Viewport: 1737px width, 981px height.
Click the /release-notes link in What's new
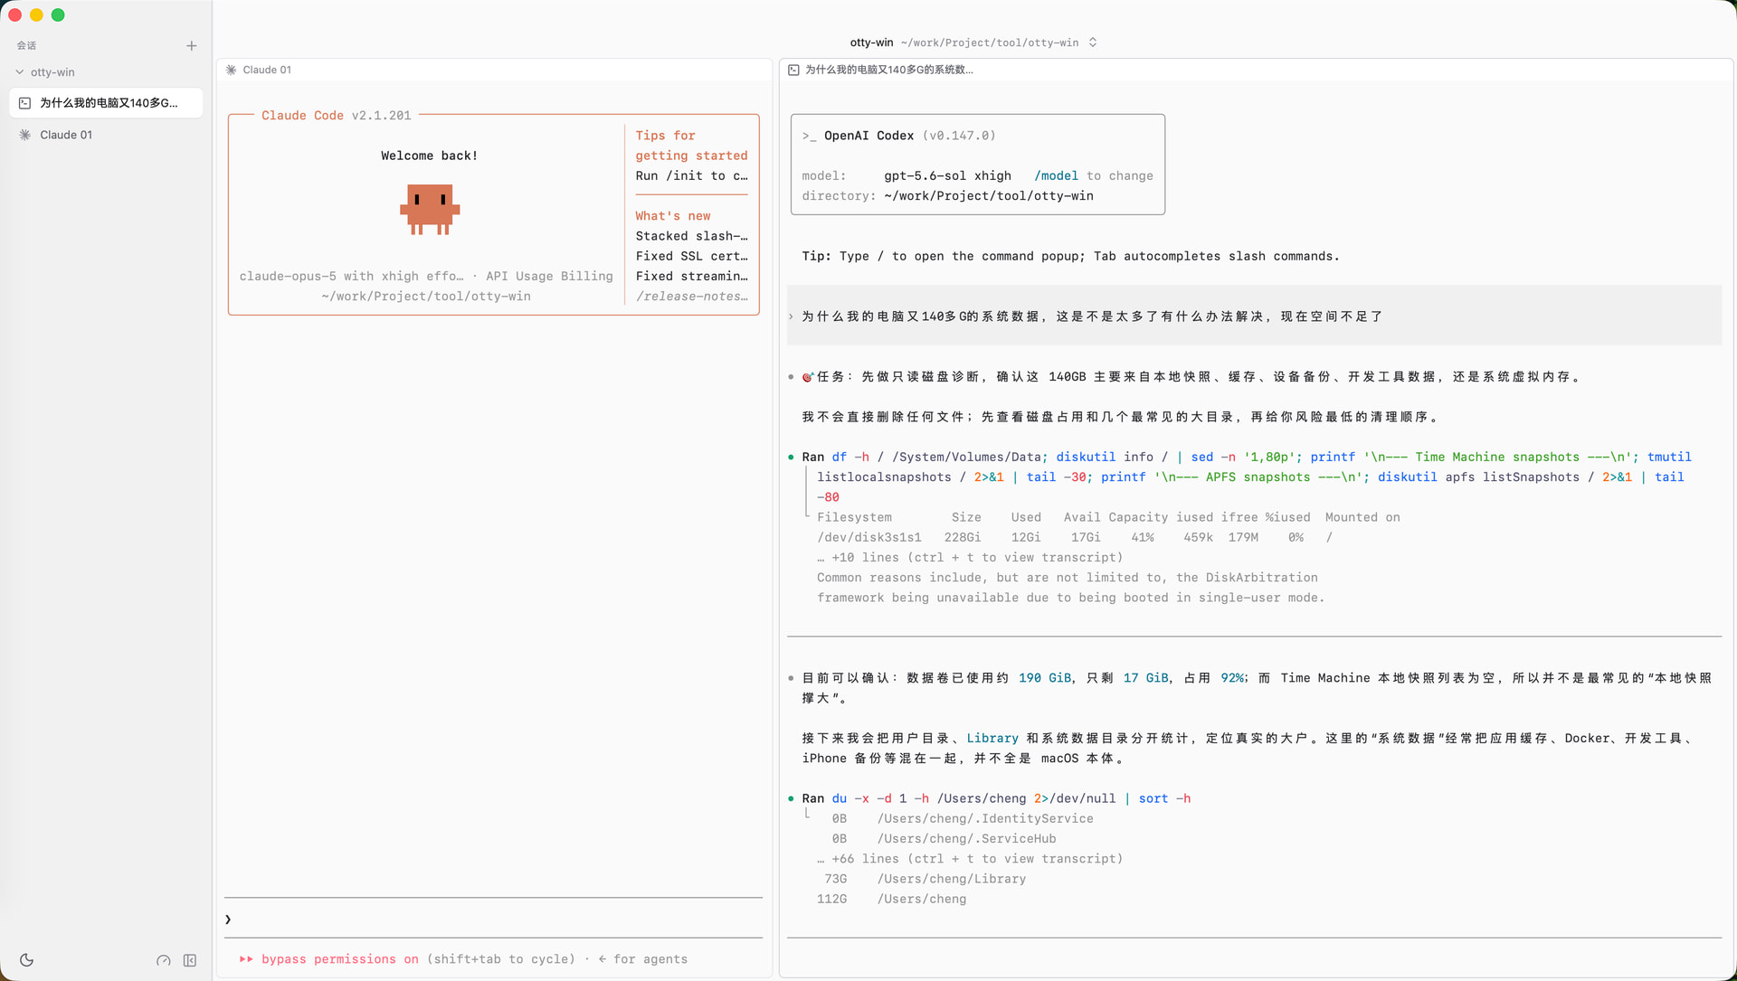[x=691, y=297]
